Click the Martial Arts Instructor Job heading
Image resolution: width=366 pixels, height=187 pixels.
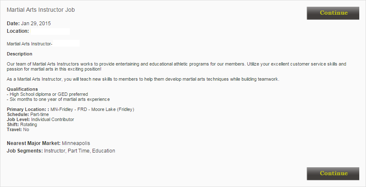[41, 10]
